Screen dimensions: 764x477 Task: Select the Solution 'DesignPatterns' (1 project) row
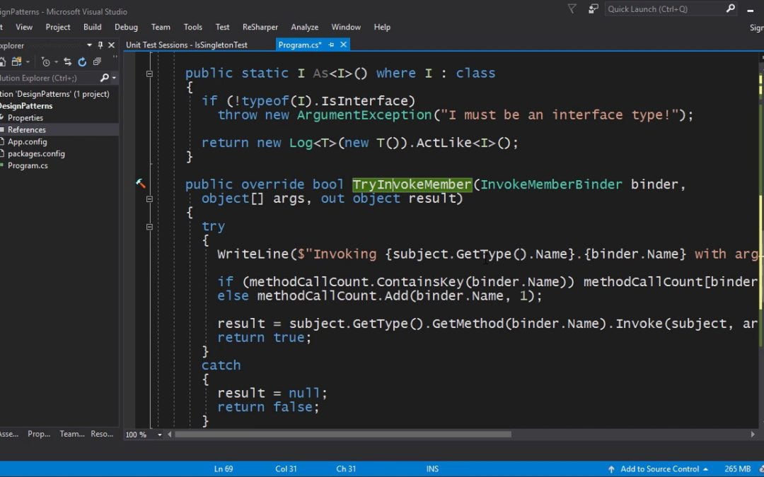coord(54,94)
